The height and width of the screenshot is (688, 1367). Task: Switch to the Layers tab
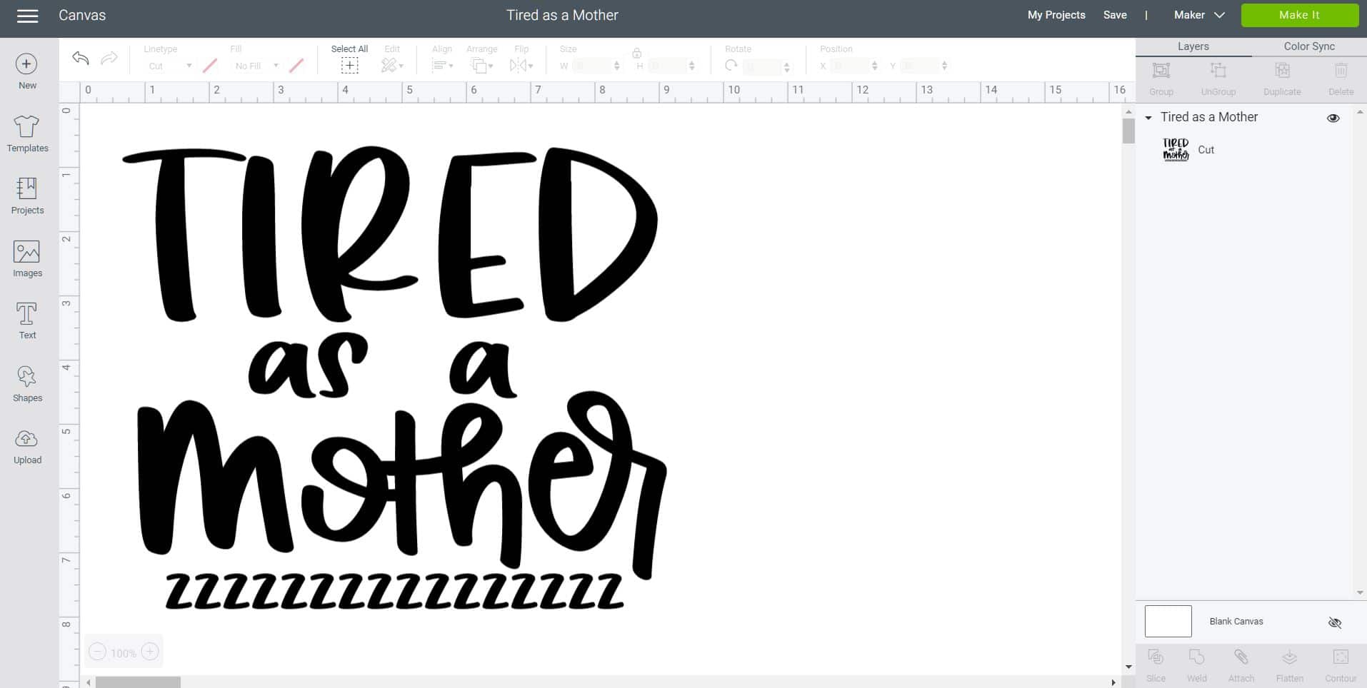click(1193, 46)
